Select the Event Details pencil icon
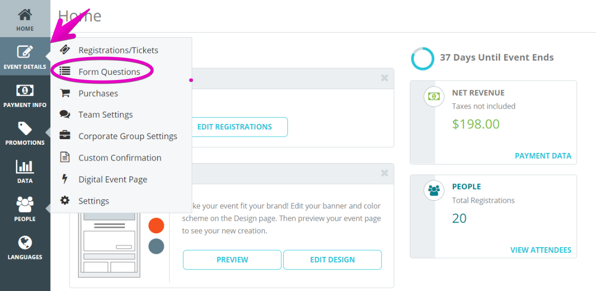The width and height of the screenshot is (596, 291). [x=25, y=52]
